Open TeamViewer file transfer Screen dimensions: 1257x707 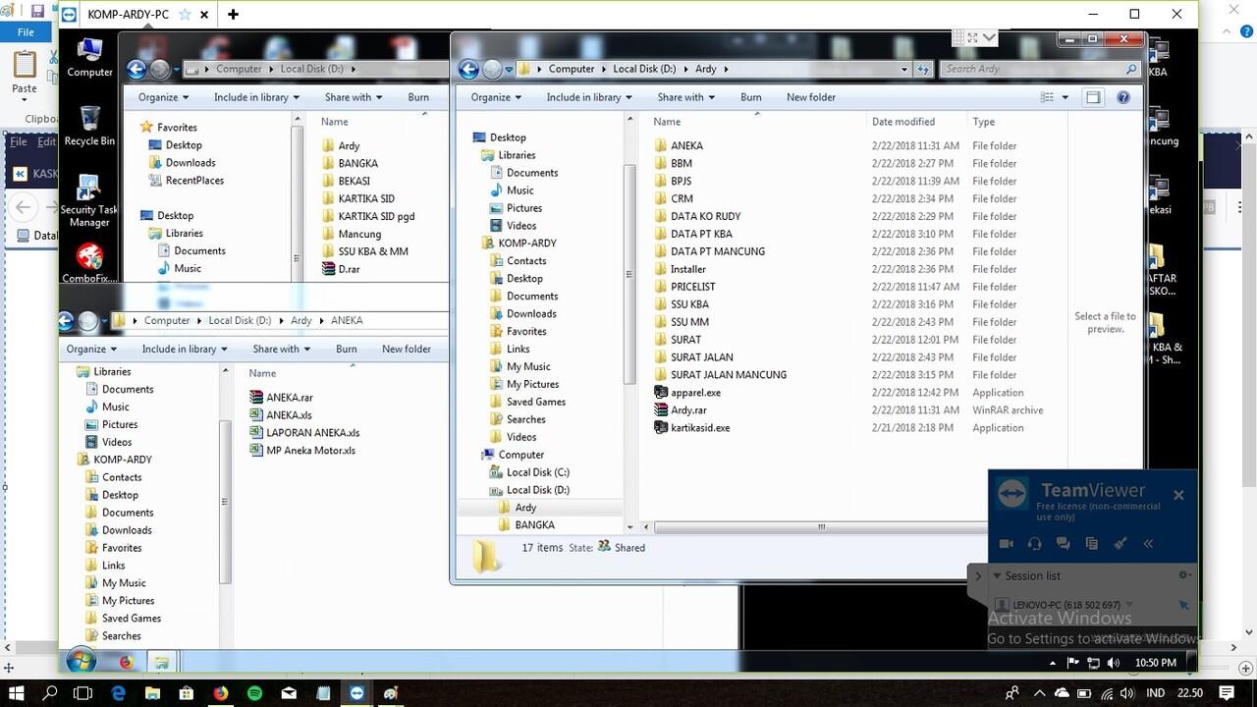[1091, 543]
